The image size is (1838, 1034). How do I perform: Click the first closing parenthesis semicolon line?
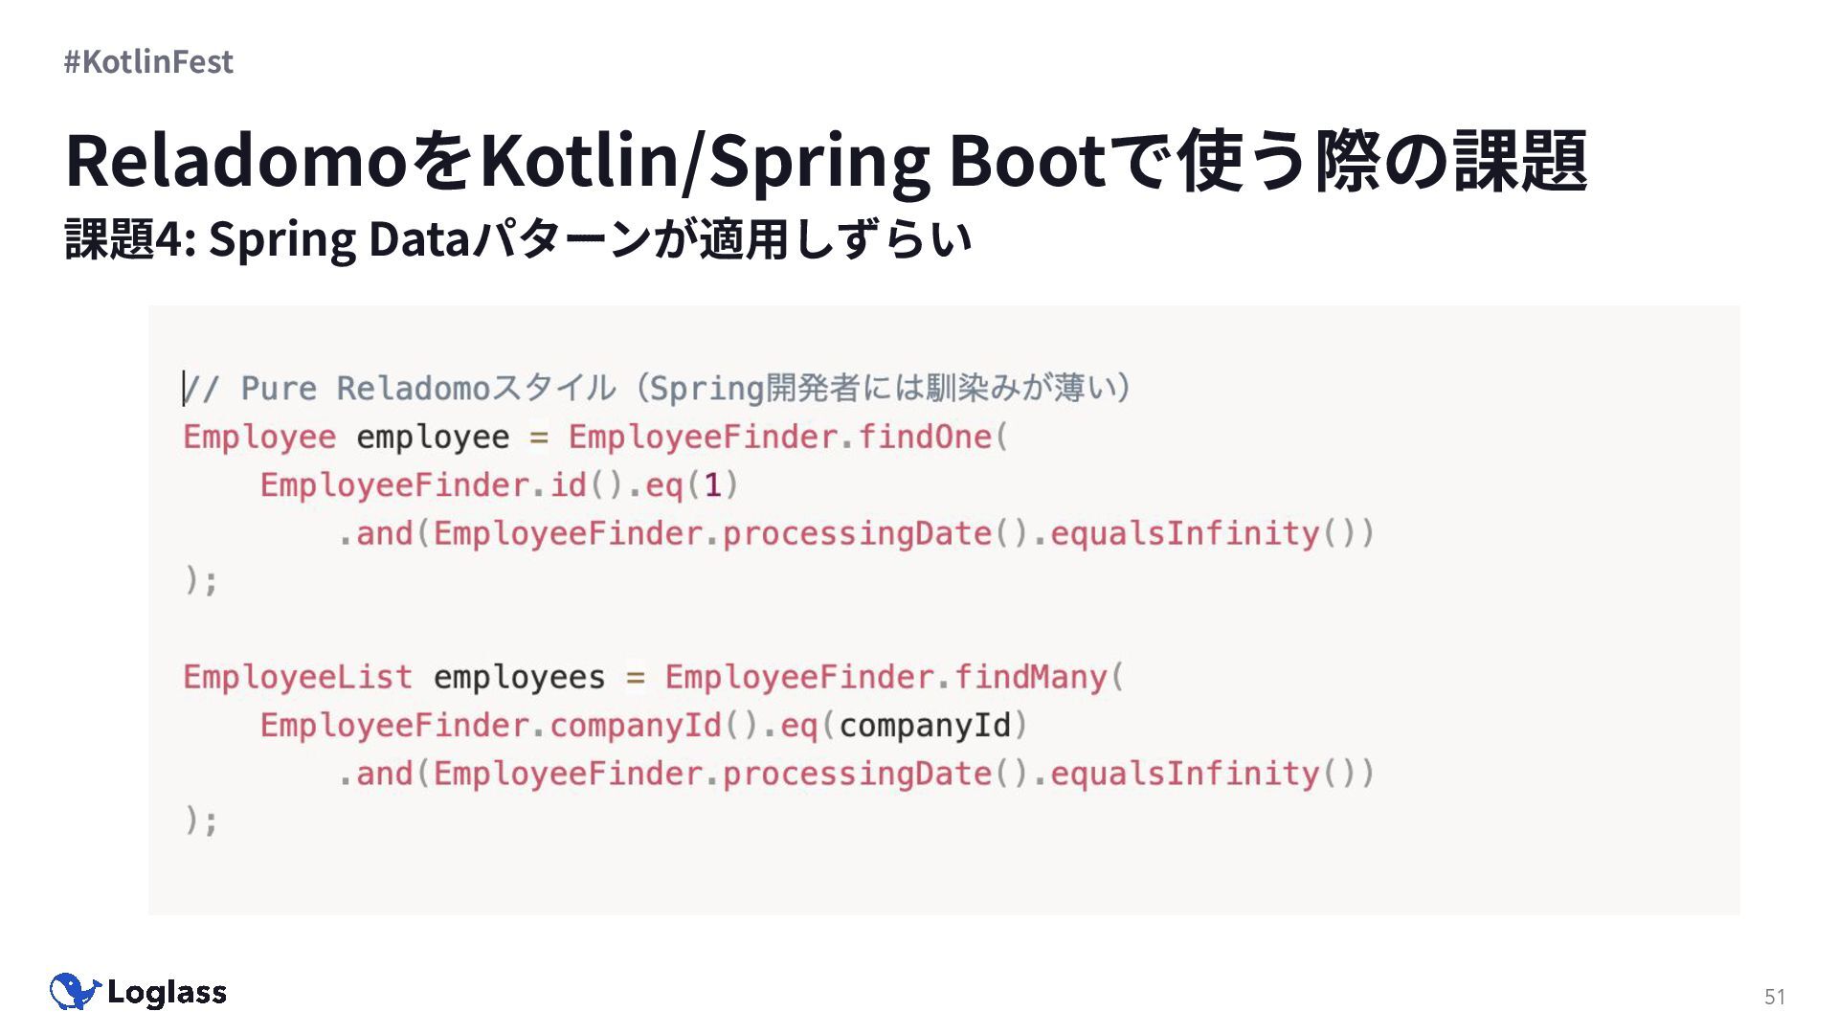pyautogui.click(x=201, y=581)
